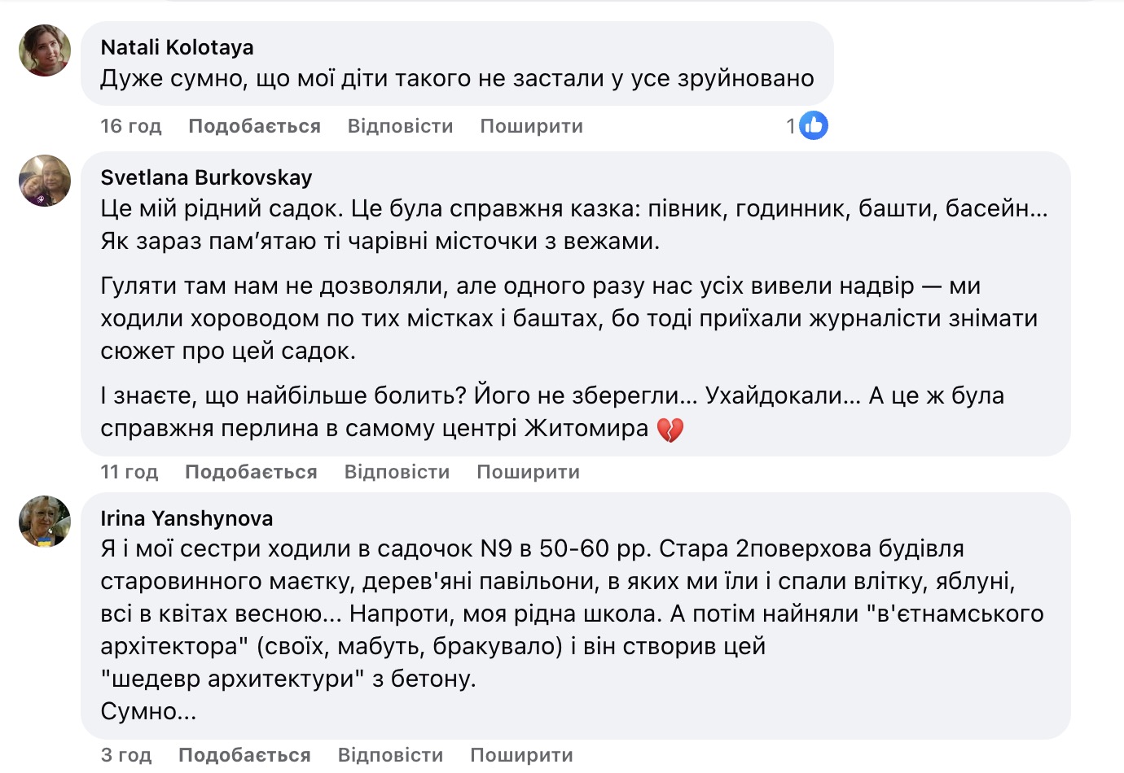Open Irina Yanshynova's profile picture
This screenshot has height=773, width=1124.
click(45, 522)
